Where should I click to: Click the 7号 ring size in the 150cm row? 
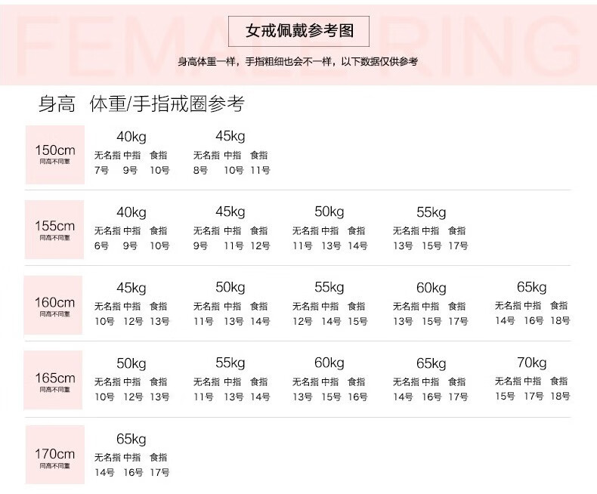pos(101,171)
